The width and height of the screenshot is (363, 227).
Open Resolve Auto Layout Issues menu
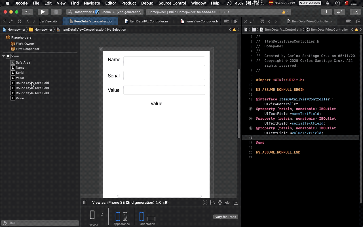227,203
